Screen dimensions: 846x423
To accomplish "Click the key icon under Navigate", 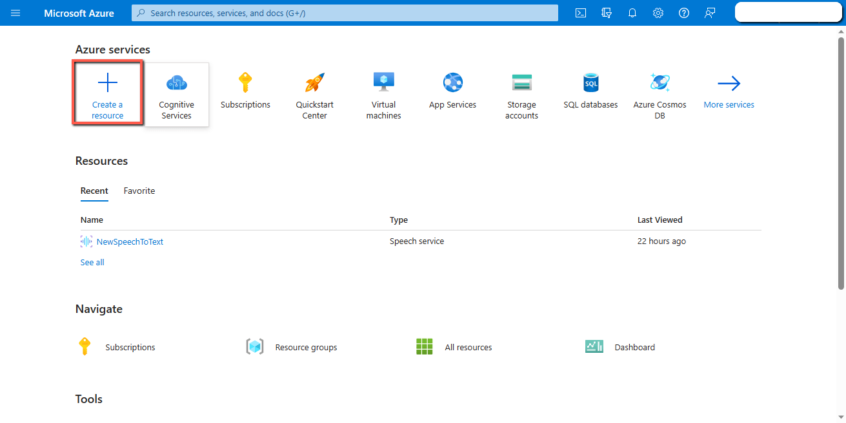I will pyautogui.click(x=85, y=346).
